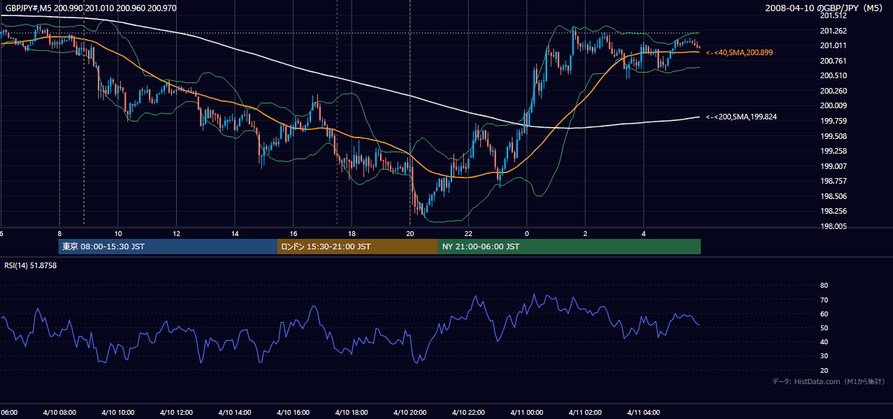Click price axis label 200.761
Screen dimensions: 893x419
(833, 61)
